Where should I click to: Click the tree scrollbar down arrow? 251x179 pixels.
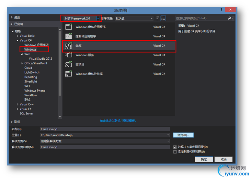coord(60,117)
